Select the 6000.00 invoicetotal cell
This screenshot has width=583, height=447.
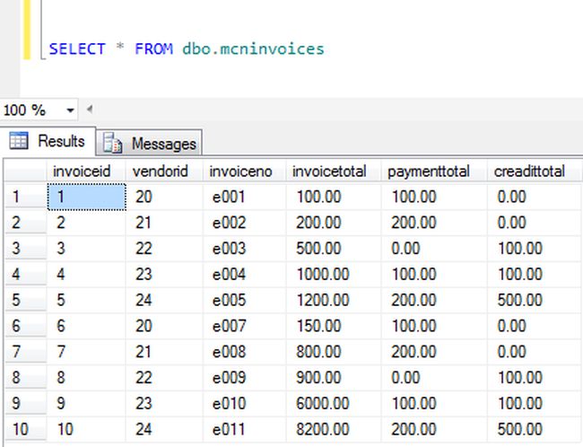[318, 405]
